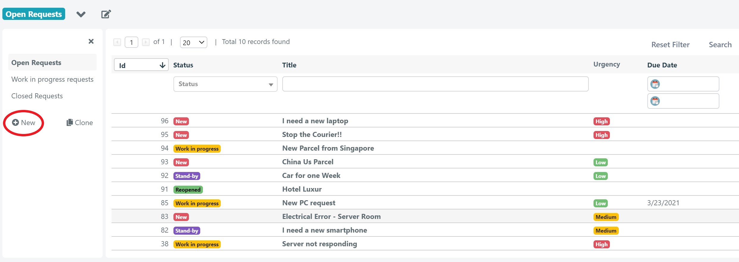Click the Reopened badge on row 91
Screen dimensions: 739x262
(x=188, y=190)
